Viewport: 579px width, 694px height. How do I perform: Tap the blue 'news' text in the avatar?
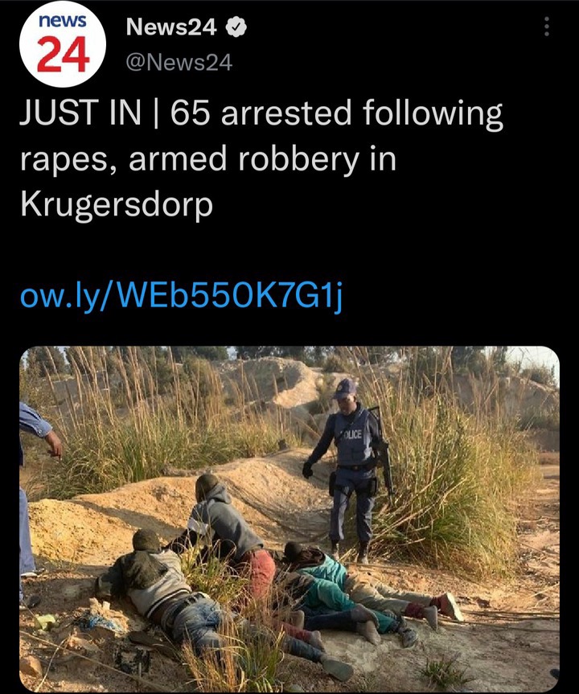click(x=63, y=20)
